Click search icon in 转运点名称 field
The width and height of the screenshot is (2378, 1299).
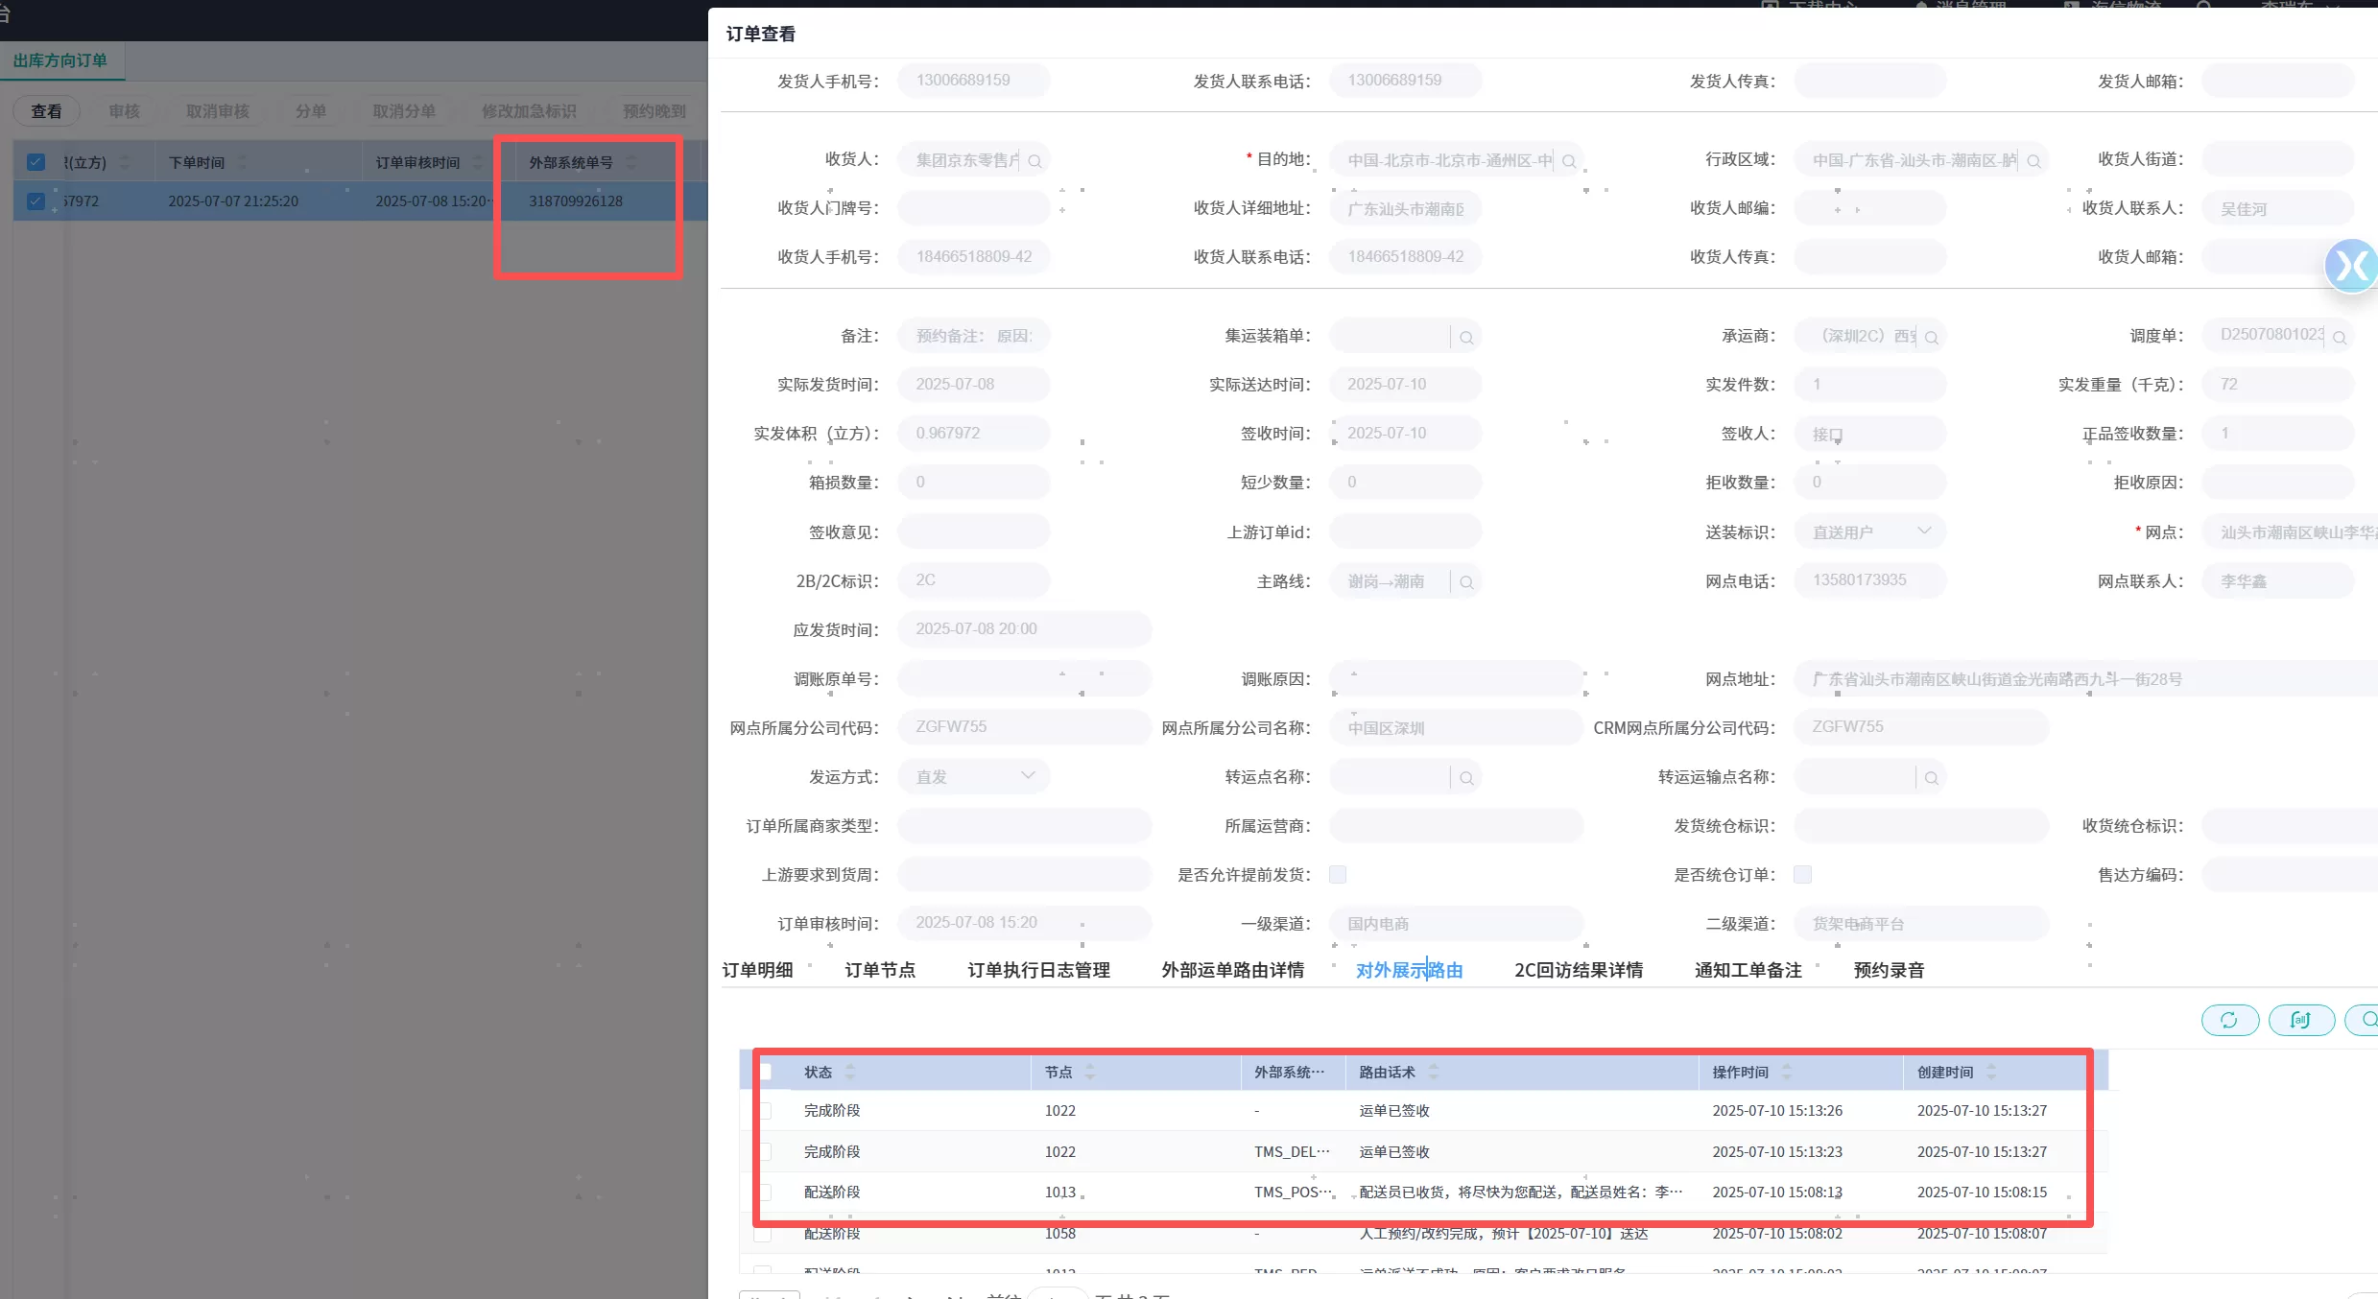pos(1466,778)
